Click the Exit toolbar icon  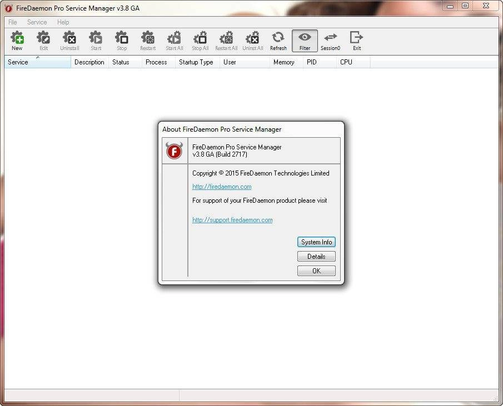point(357,41)
